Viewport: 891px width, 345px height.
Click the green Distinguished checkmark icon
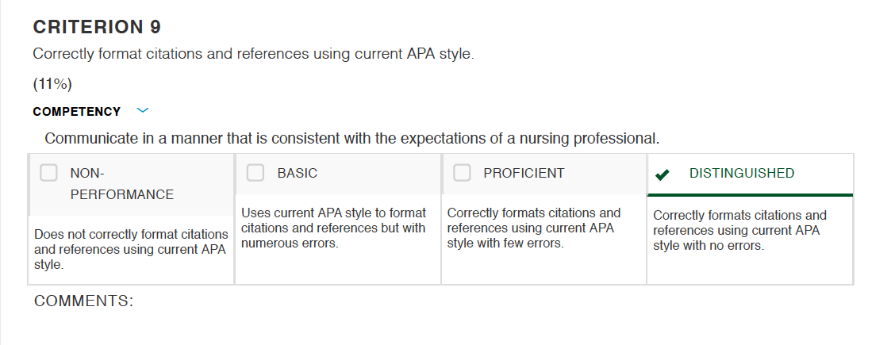[662, 174]
